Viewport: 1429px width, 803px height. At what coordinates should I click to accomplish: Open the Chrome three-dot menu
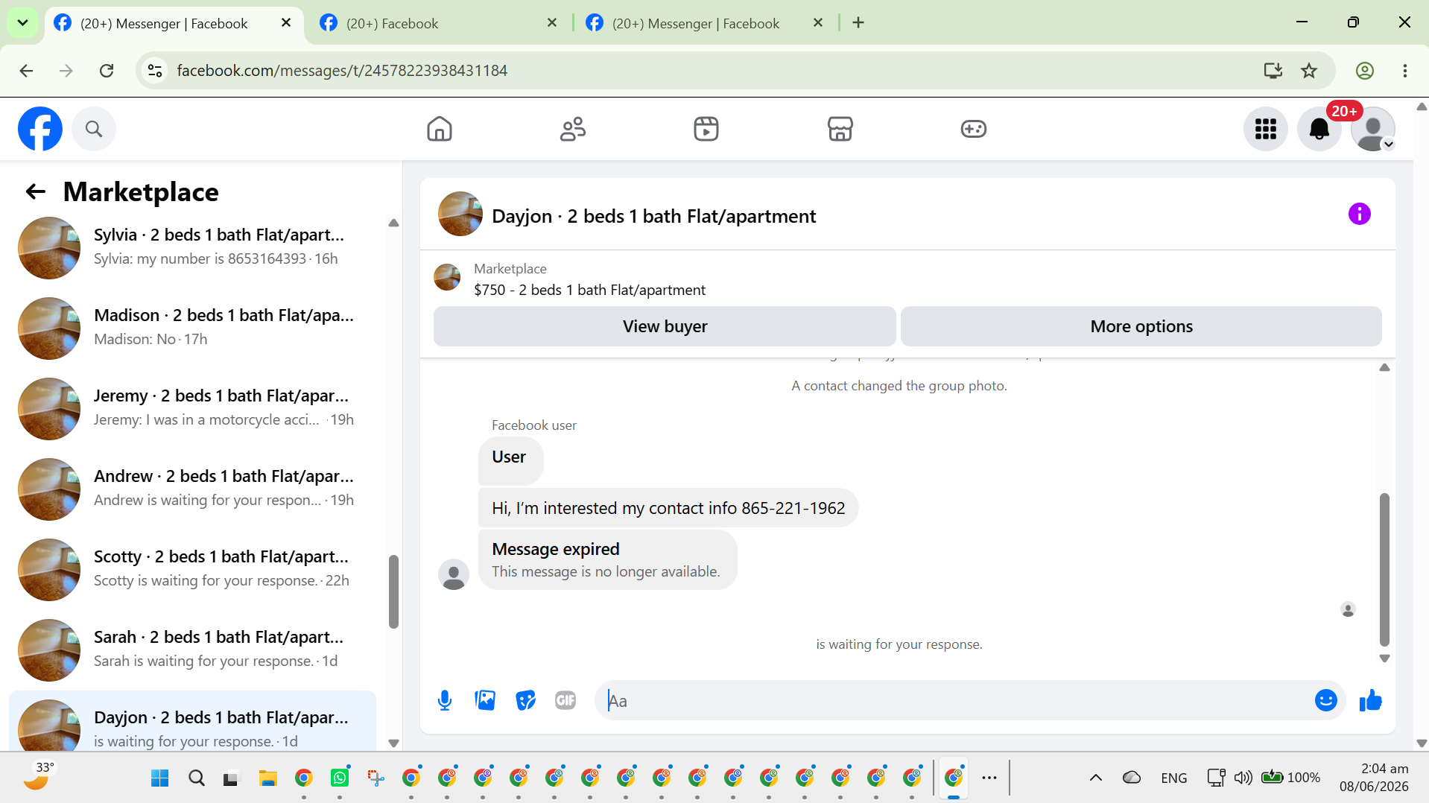coord(1405,71)
